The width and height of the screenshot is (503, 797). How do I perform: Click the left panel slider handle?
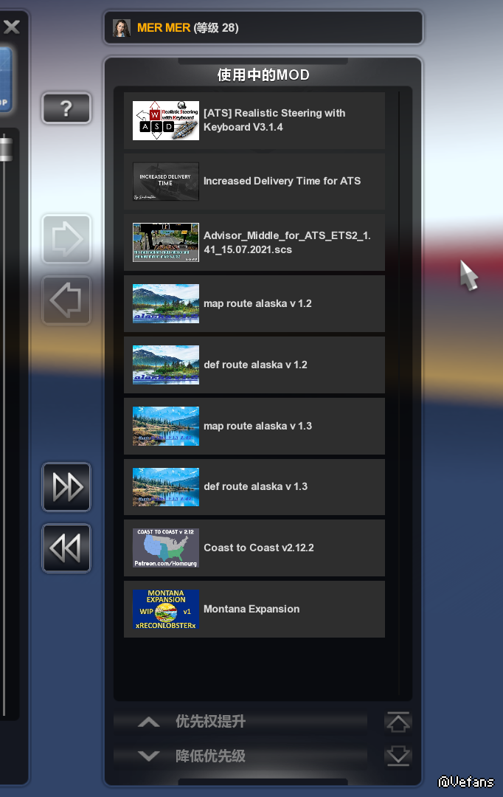(x=6, y=149)
